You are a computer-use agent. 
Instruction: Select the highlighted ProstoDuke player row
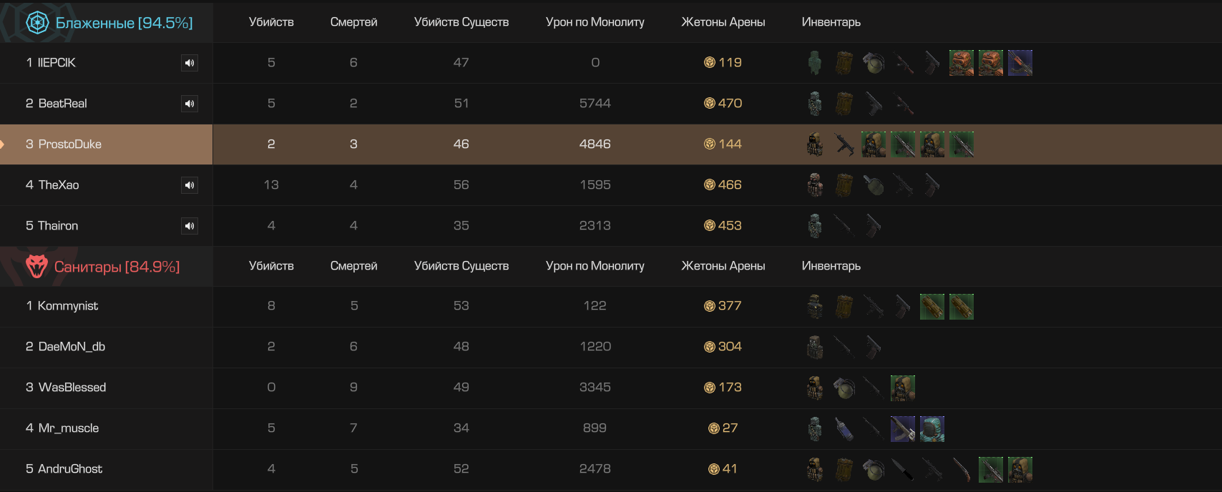pos(611,144)
